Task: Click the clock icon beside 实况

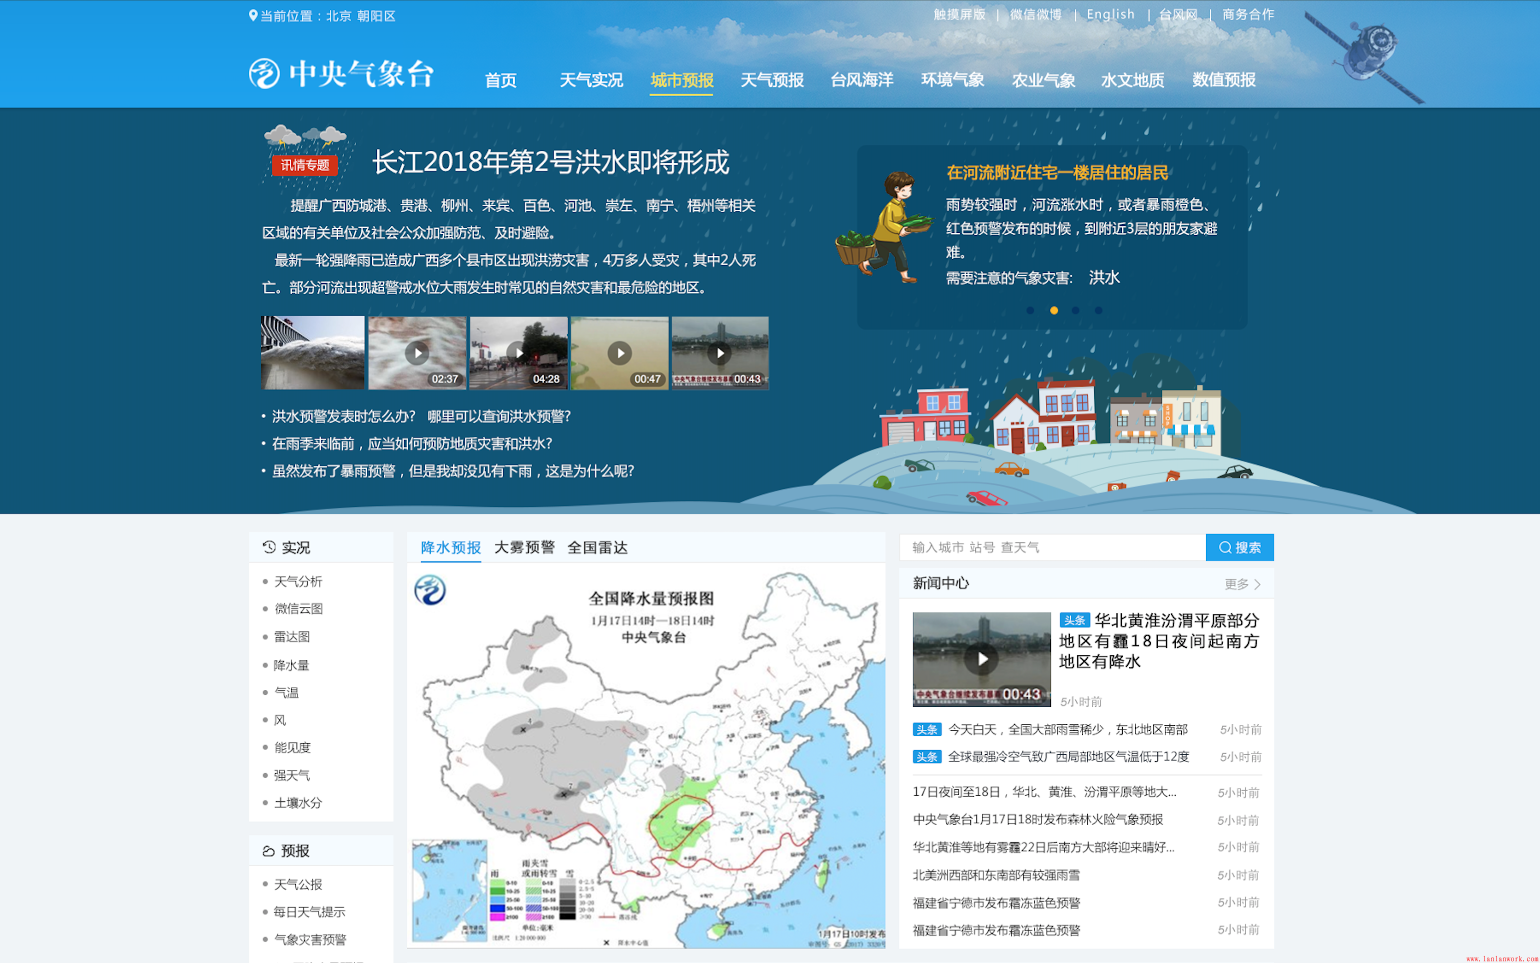Action: point(269,547)
